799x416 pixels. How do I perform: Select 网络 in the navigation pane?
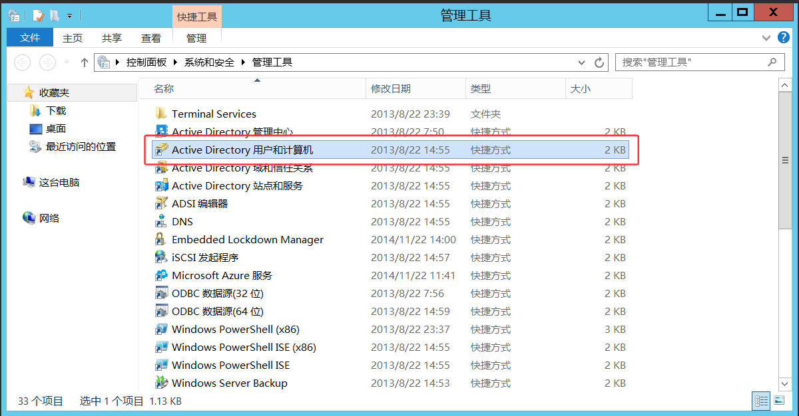tap(49, 218)
